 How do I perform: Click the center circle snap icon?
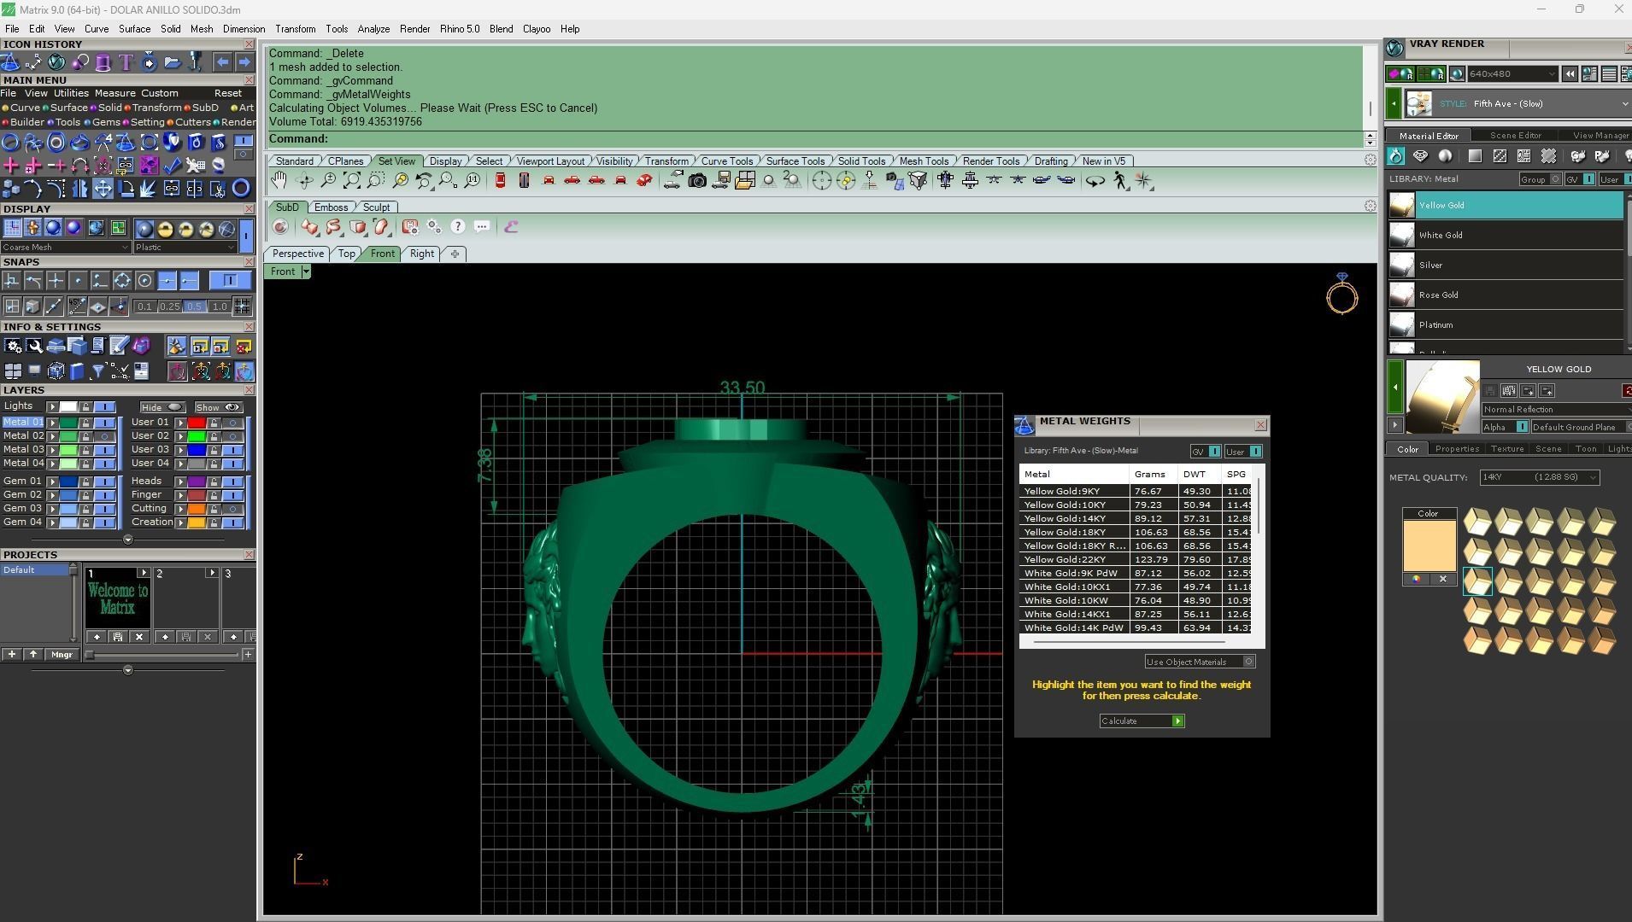[x=144, y=280]
